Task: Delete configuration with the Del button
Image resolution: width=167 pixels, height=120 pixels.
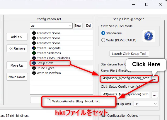Action: pos(88,26)
